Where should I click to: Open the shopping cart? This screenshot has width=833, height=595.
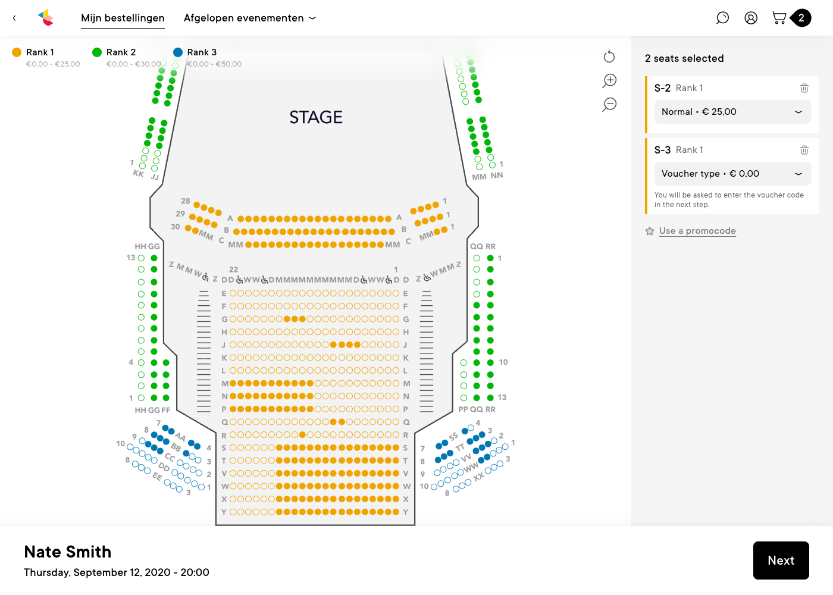point(779,18)
